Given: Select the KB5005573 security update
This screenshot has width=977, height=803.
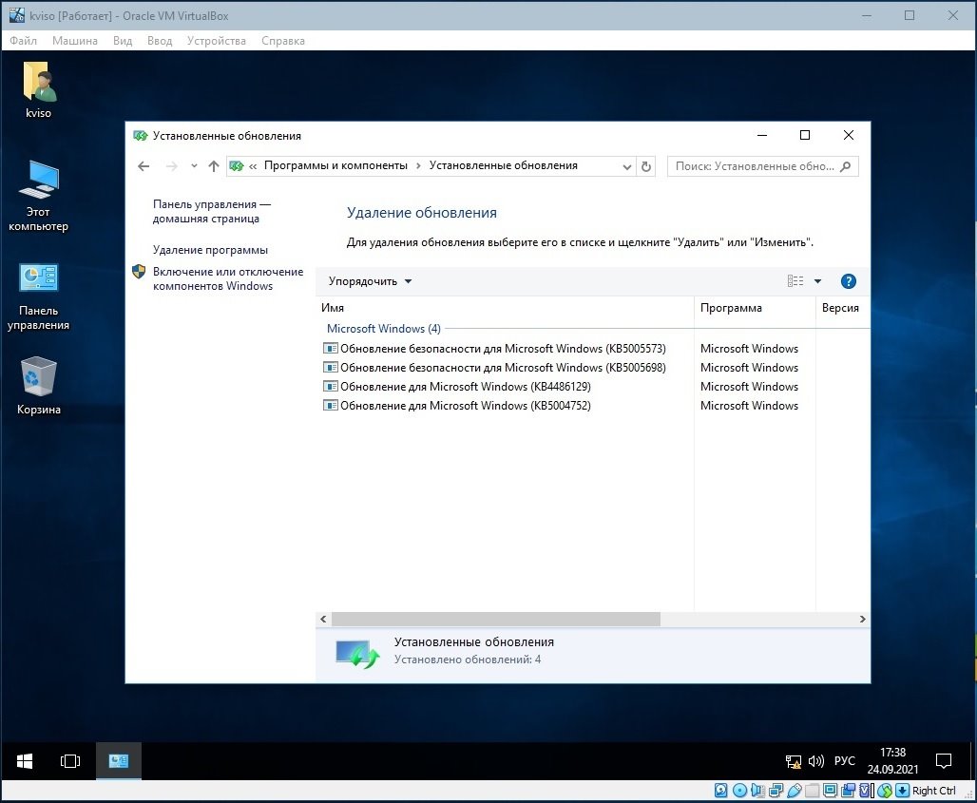Looking at the screenshot, I should tap(503, 349).
